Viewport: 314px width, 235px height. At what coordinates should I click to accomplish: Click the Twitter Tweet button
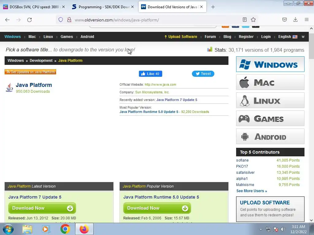203,74
